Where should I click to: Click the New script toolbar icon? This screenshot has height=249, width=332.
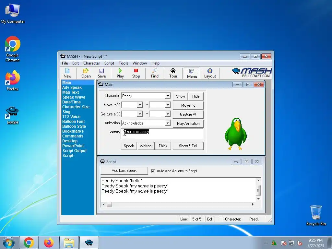pyautogui.click(x=67, y=73)
